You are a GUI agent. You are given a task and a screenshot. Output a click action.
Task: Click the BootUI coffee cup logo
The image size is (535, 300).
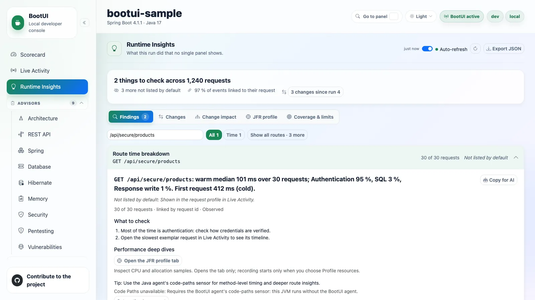[x=18, y=23]
